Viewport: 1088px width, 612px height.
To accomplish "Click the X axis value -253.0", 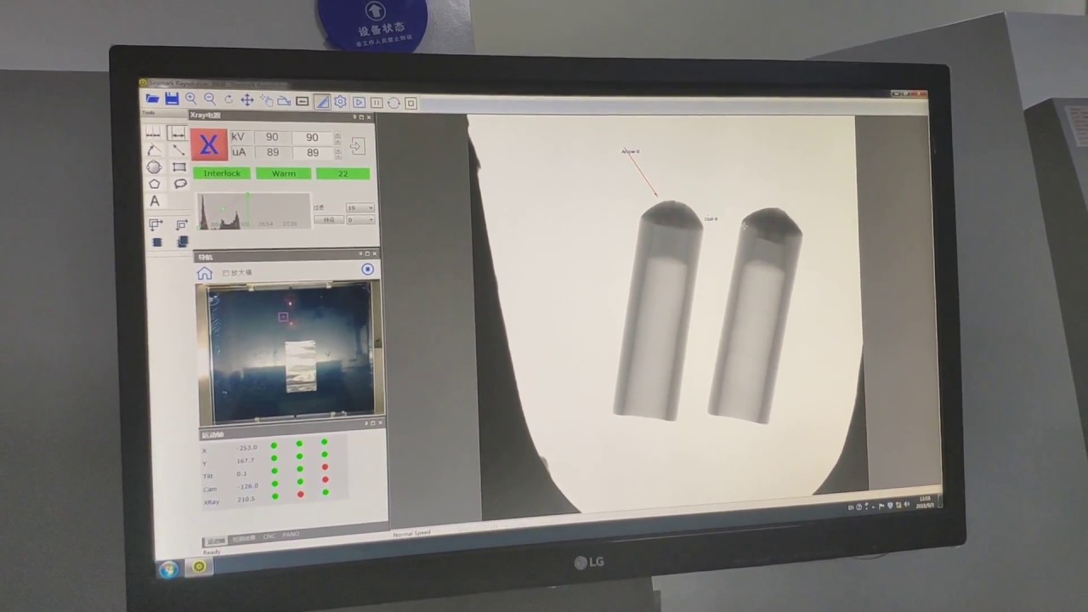I will 247,447.
